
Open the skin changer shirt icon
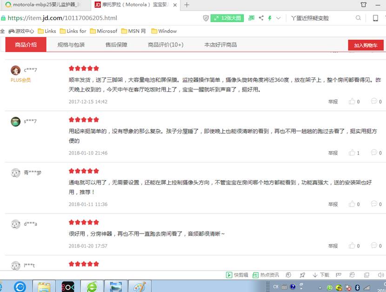(x=364, y=5)
